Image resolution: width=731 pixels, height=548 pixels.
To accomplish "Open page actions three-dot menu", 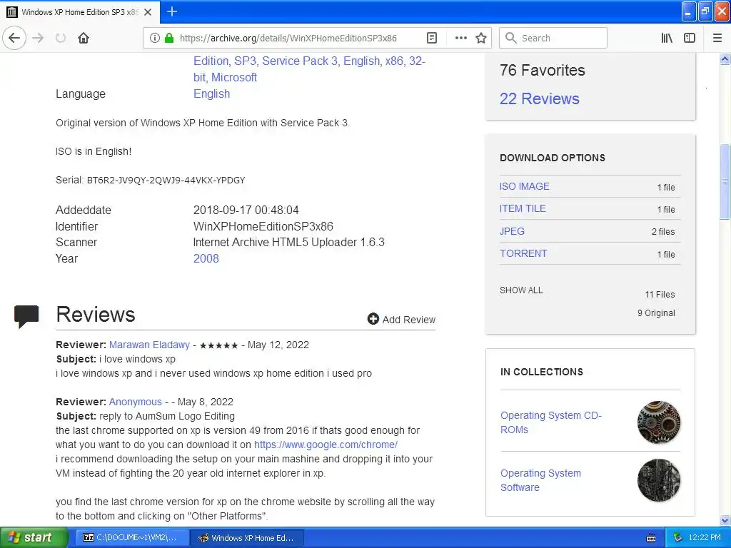I will click(x=460, y=38).
